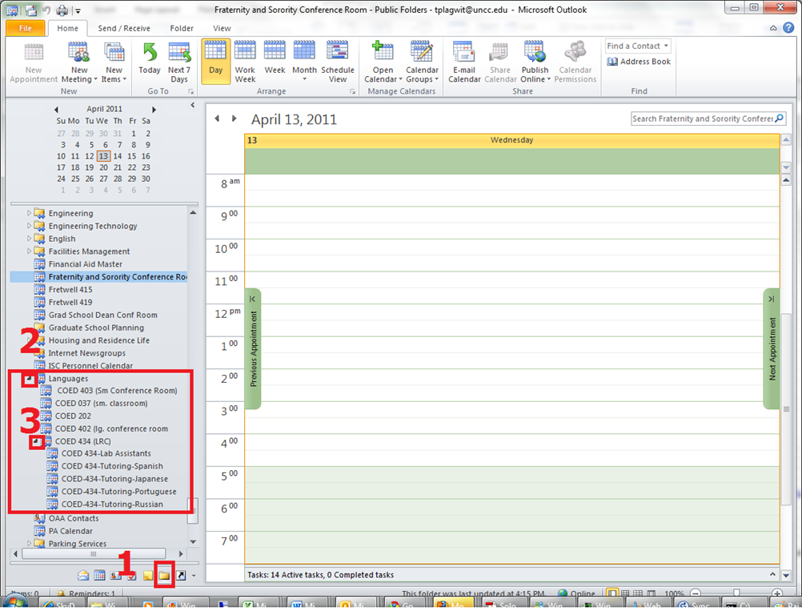Viewport: 802px width, 615px height.
Task: Open the Month view dropdown
Action: (304, 79)
